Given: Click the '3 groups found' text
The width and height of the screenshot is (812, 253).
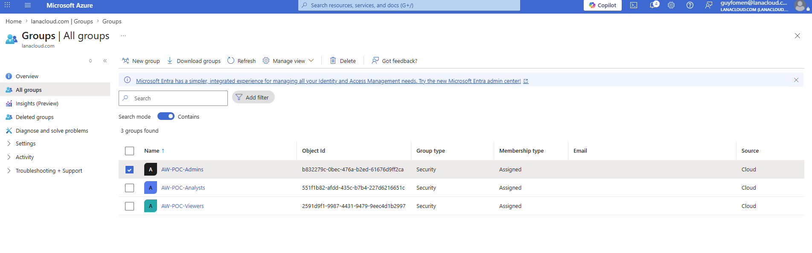Looking at the screenshot, I should click(x=140, y=131).
